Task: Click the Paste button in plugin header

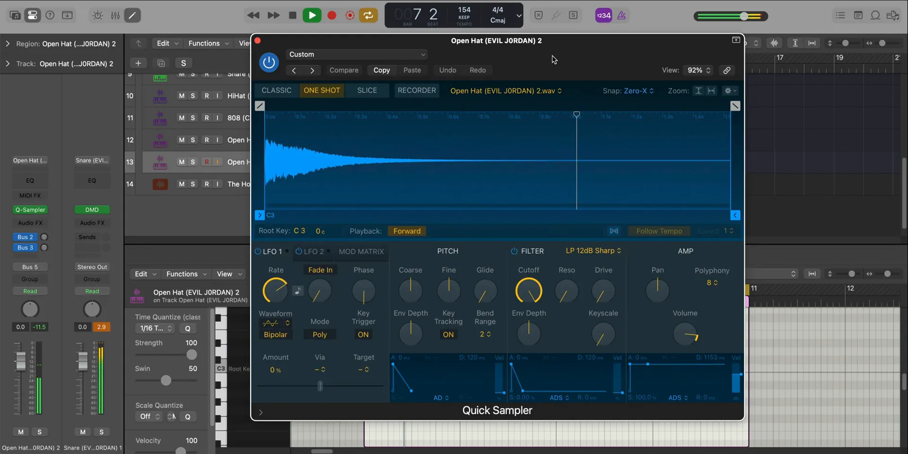Action: click(x=412, y=70)
